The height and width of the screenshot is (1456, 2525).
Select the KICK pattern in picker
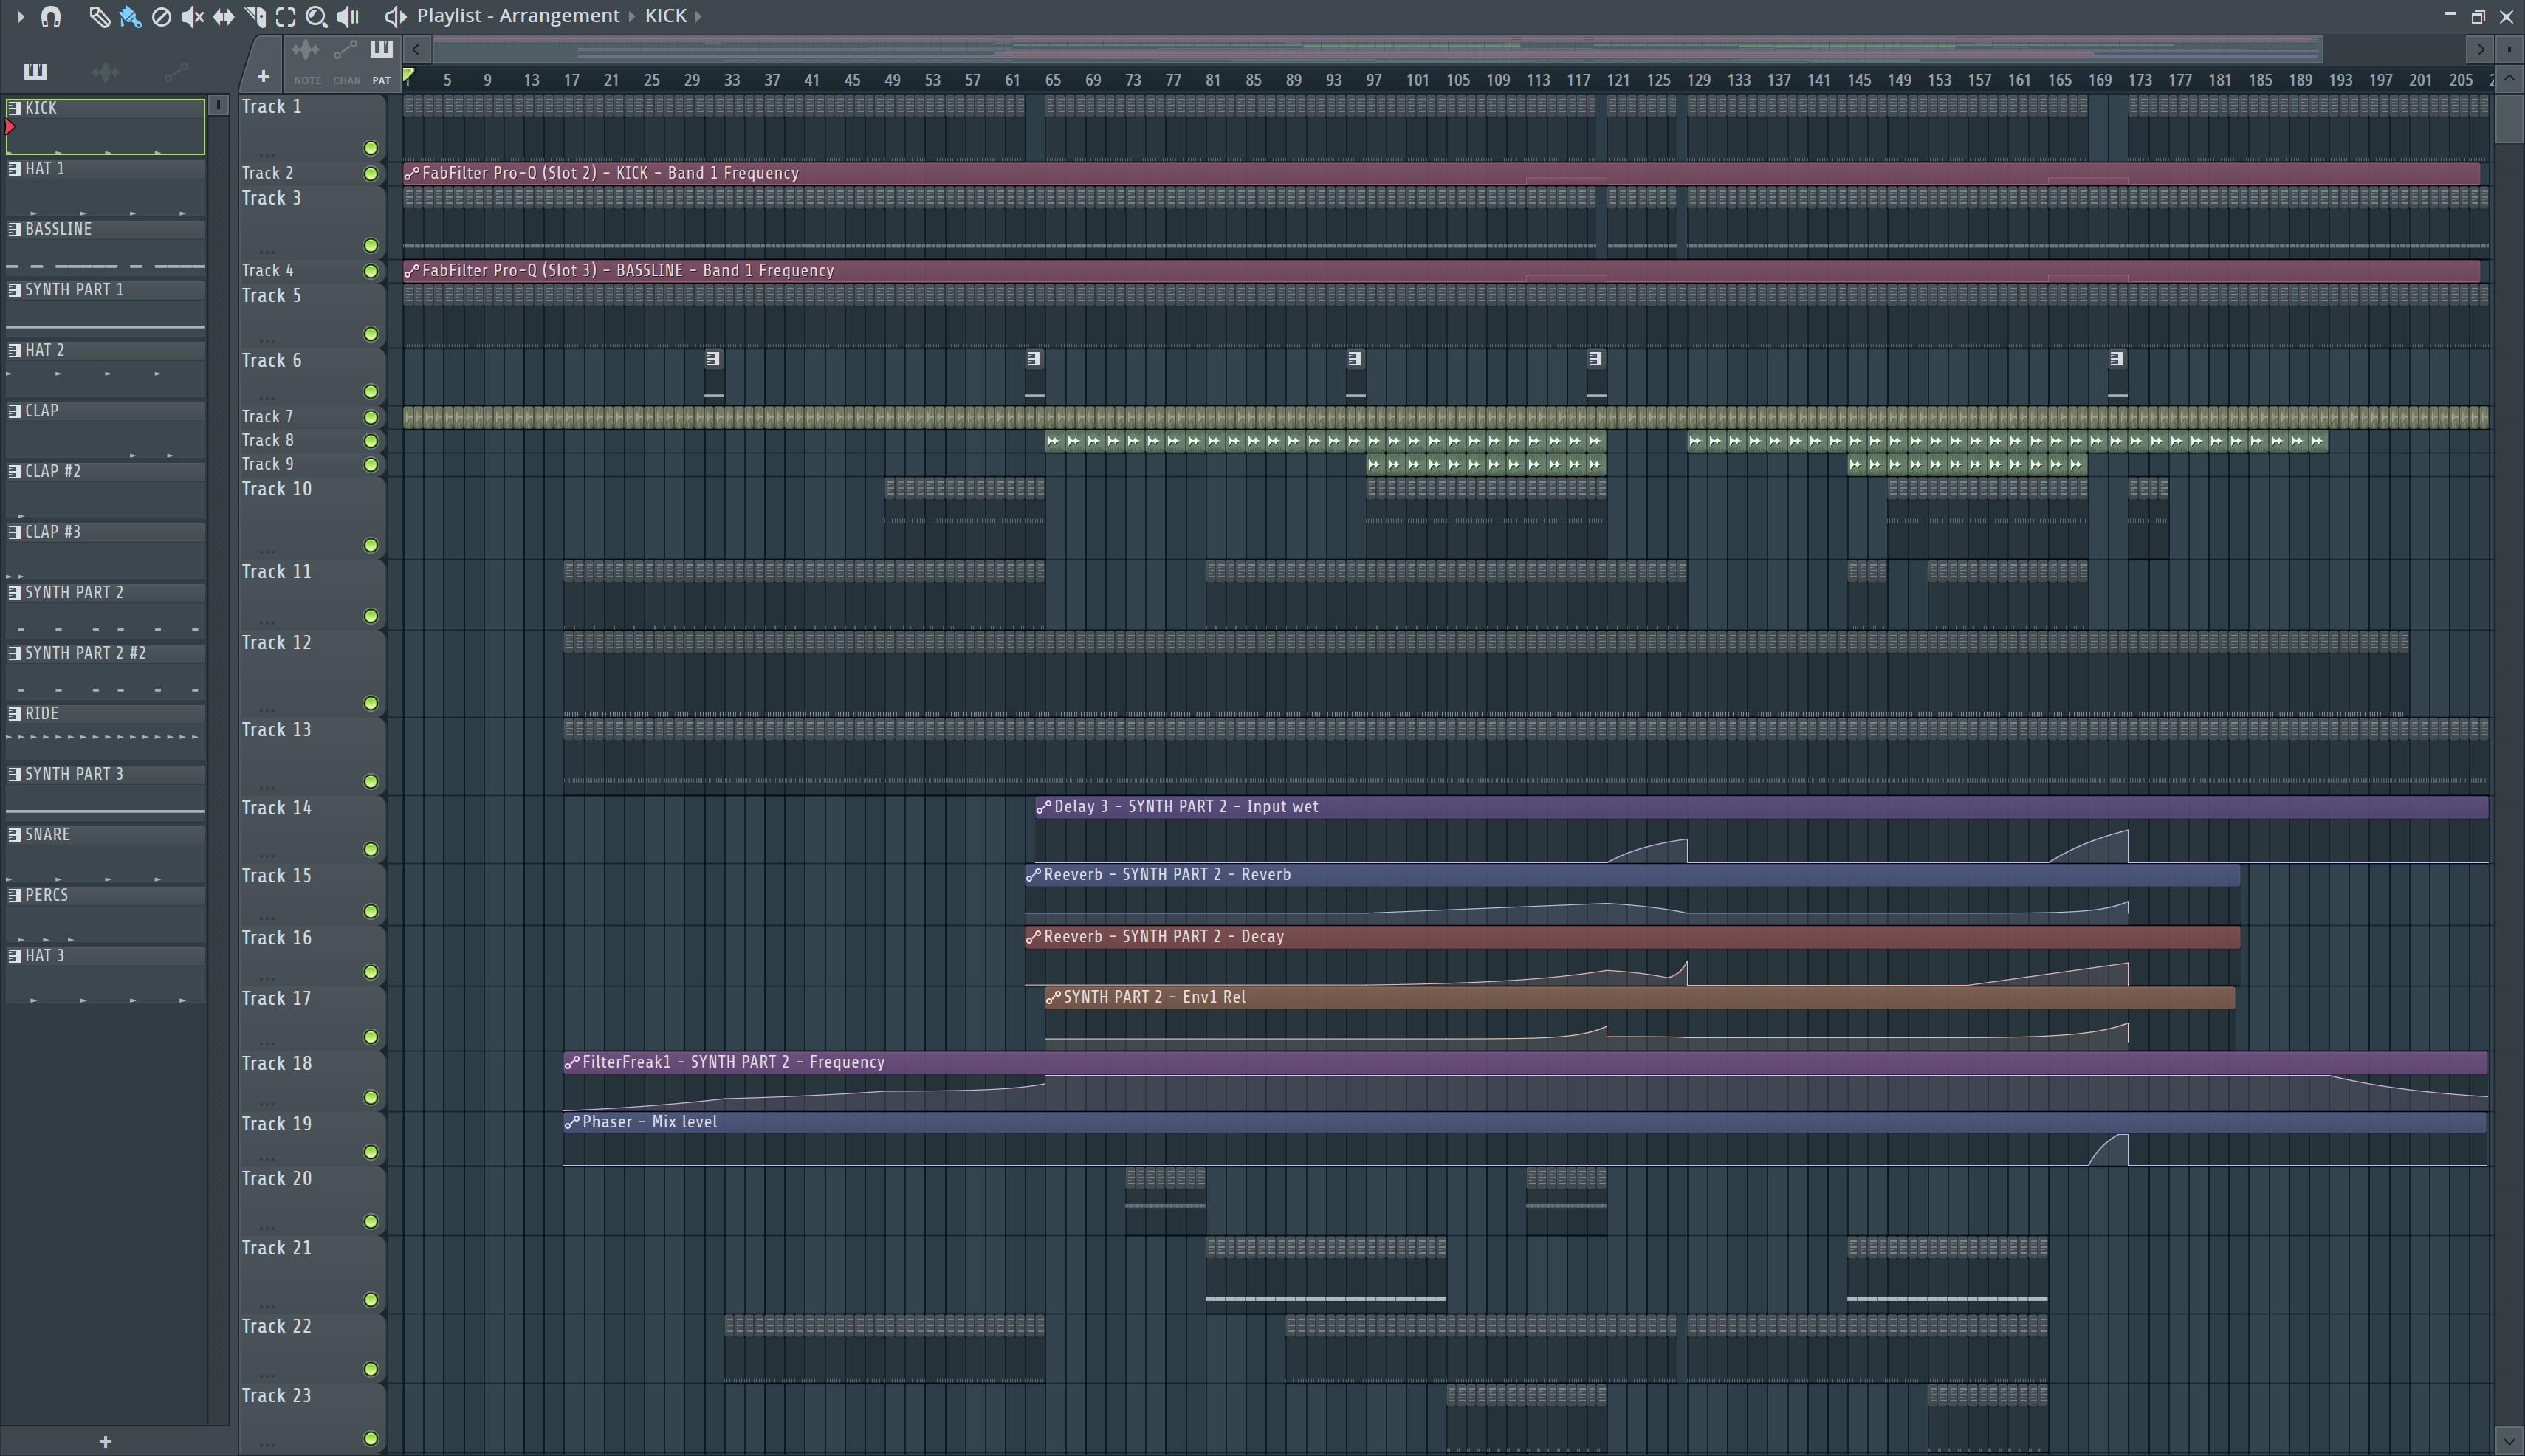105,126
